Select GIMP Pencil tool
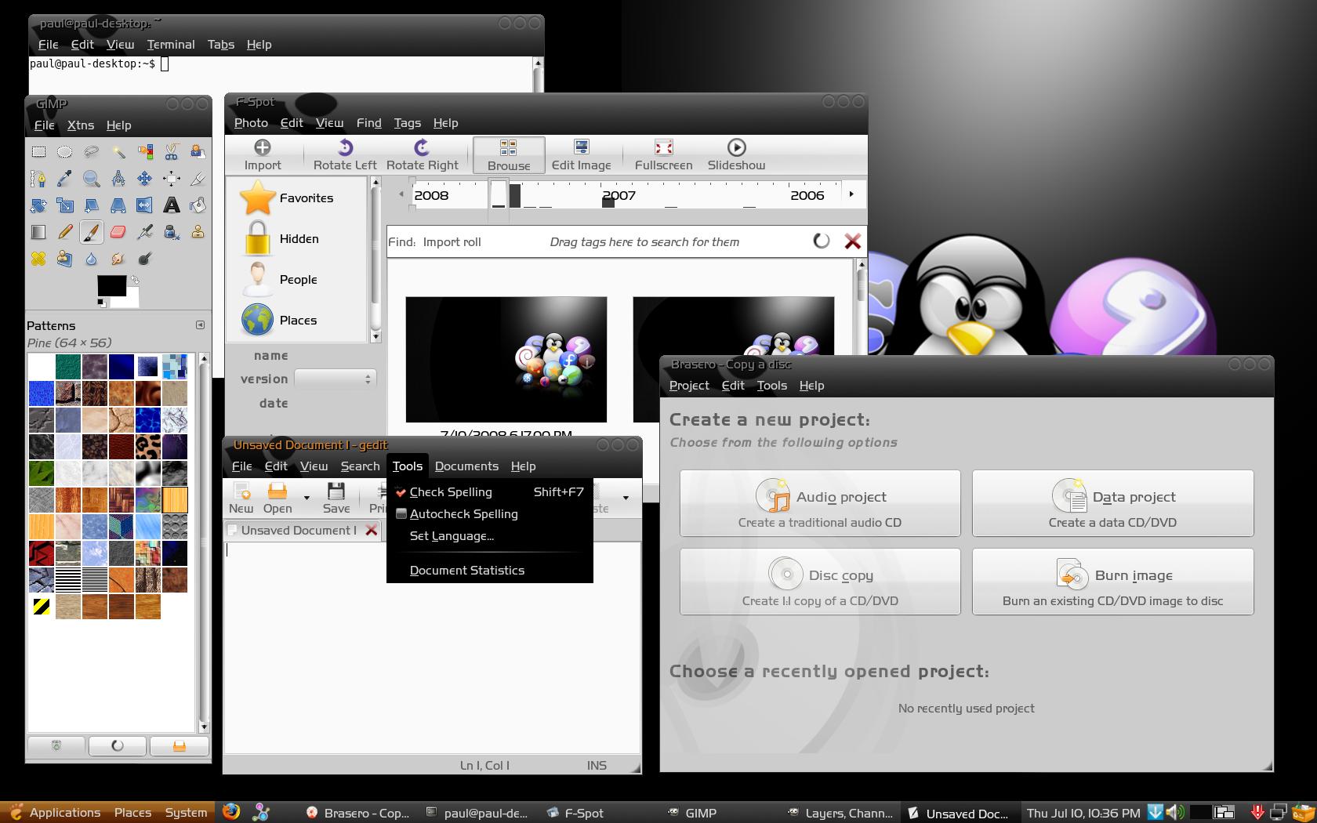This screenshot has height=823, width=1317. tap(65, 232)
